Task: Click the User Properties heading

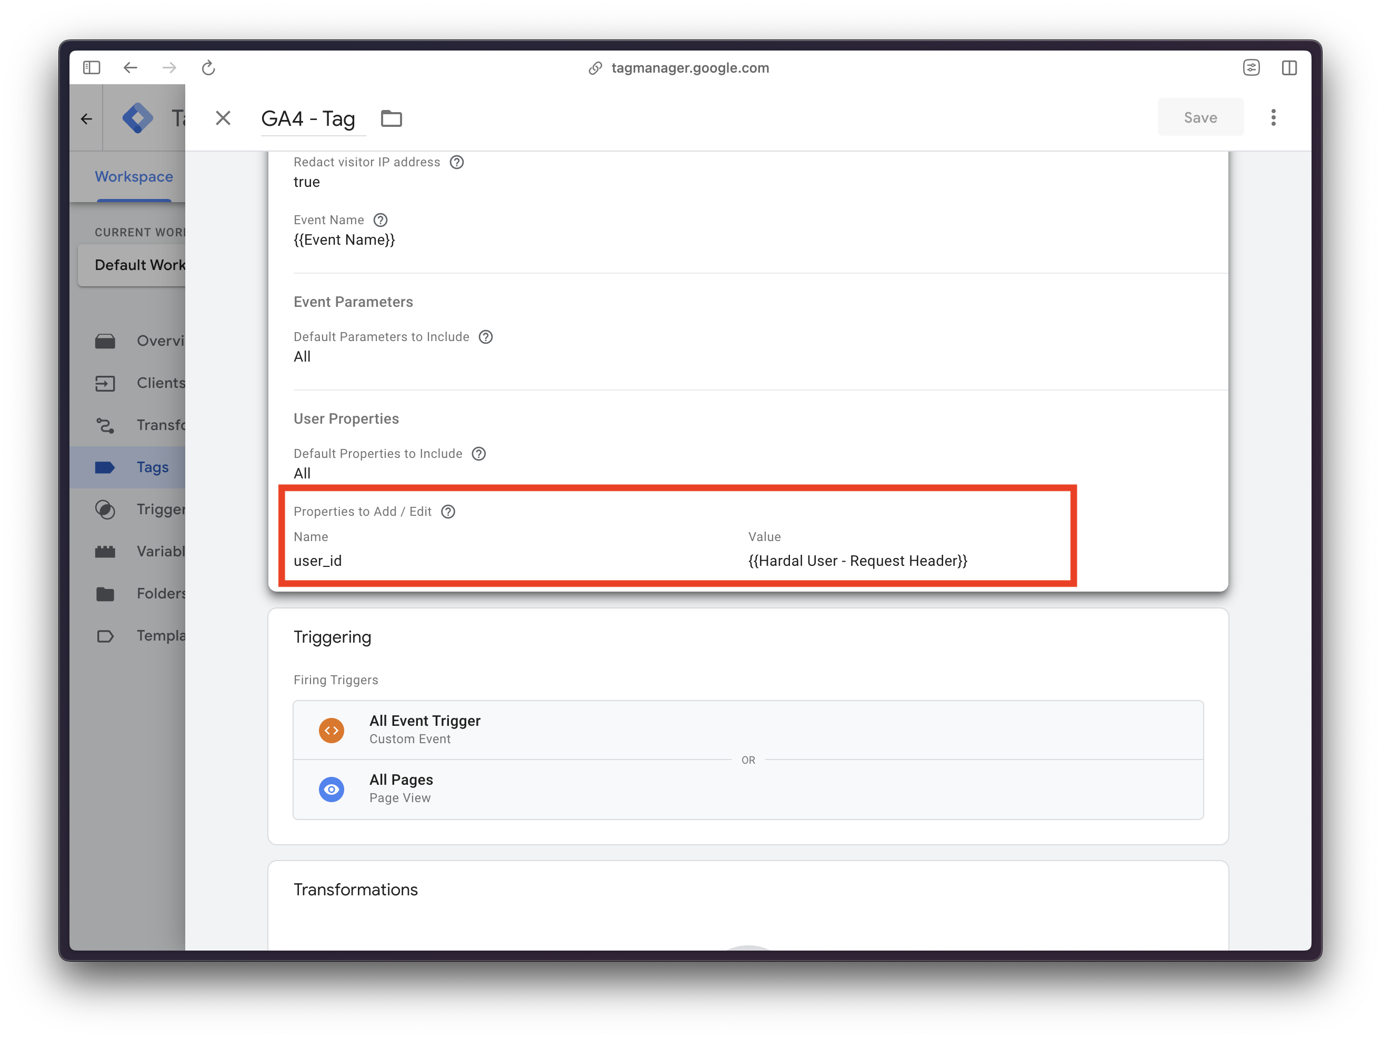Action: (x=346, y=419)
